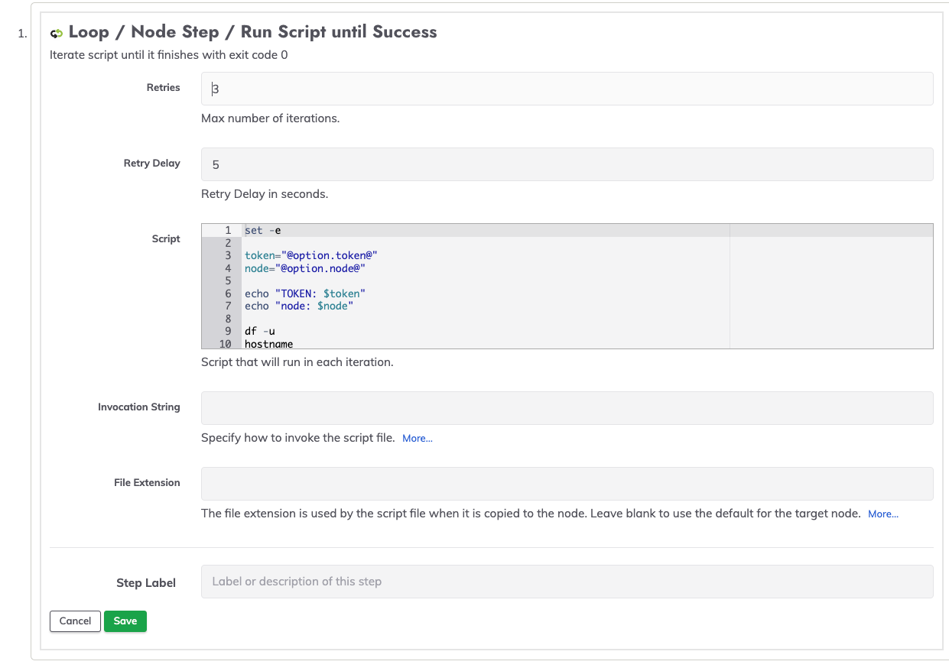The width and height of the screenshot is (949, 671).
Task: Click script line "hostname"
Action: 268,344
